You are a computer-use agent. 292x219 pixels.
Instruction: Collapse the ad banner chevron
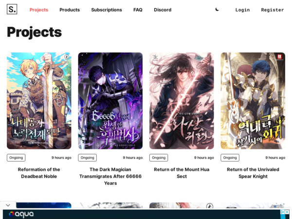(8, 205)
